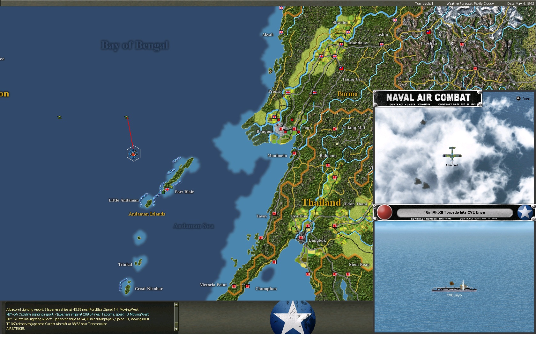Click the message log scroll up arrow
This screenshot has height=362, width=536.
[x=176, y=305]
